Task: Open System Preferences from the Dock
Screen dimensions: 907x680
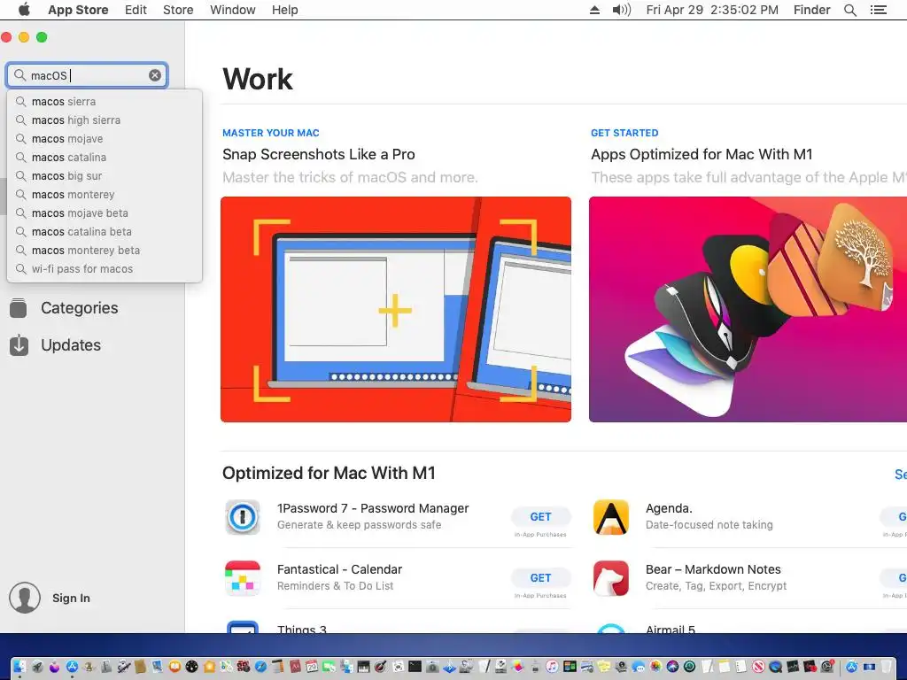Action: click(828, 667)
